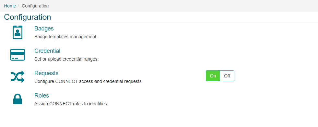Open the Credential configuration link
318x127 pixels.
coord(47,51)
